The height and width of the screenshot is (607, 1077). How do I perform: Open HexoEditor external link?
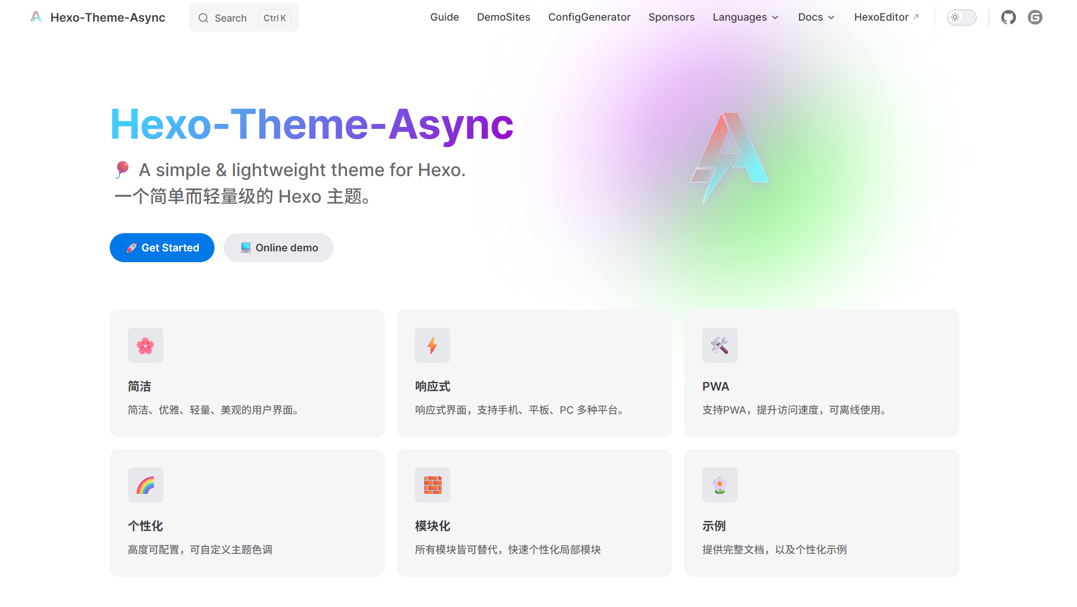click(x=882, y=17)
